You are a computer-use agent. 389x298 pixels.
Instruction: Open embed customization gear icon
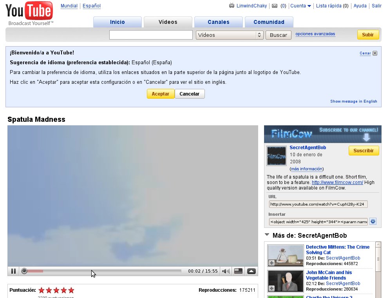click(x=373, y=221)
